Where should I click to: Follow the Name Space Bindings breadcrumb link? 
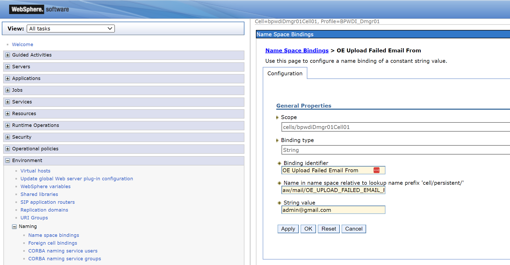(x=297, y=50)
